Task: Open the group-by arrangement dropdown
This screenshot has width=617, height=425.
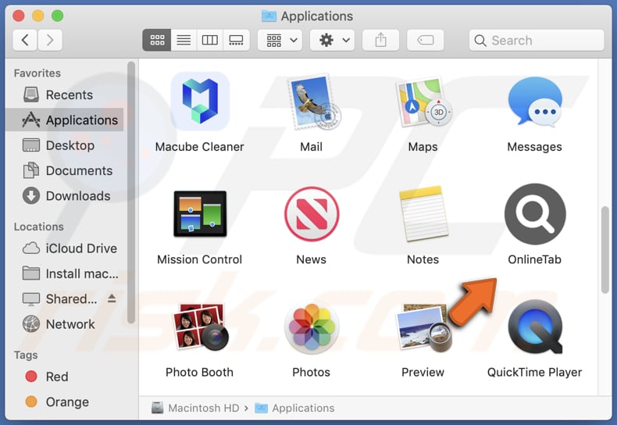Action: [x=280, y=40]
